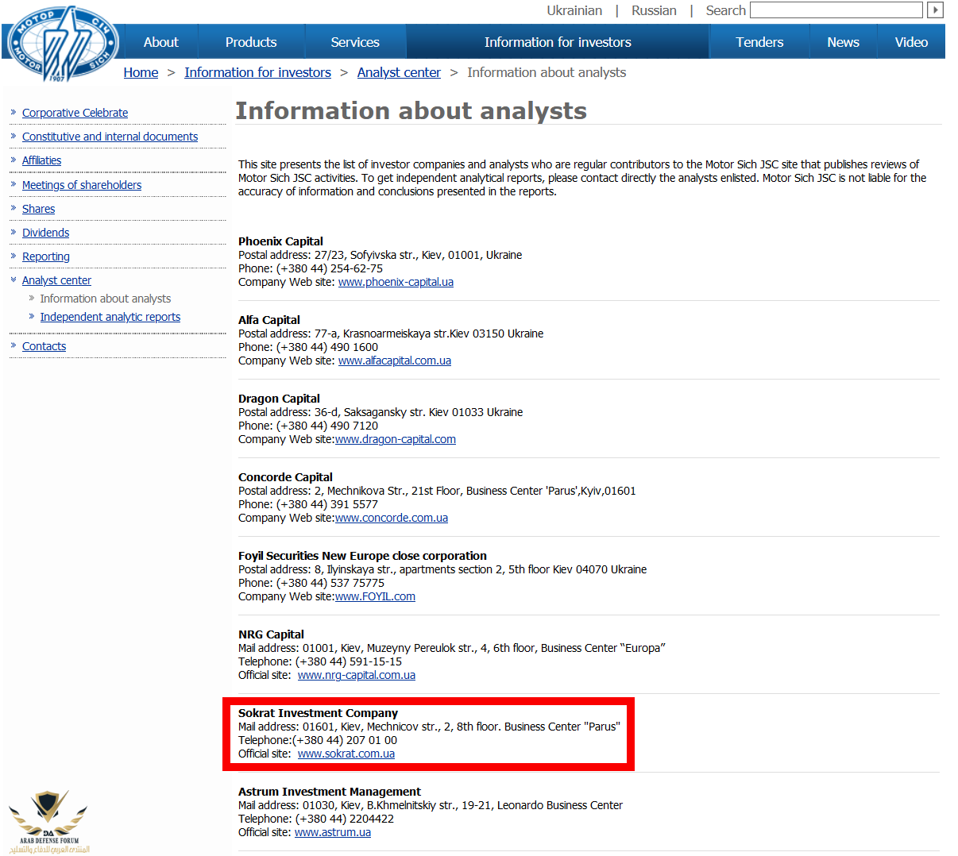Viewport: 958px width, 856px height.
Task: Open Meetings of shareholders link
Action: pos(82,185)
